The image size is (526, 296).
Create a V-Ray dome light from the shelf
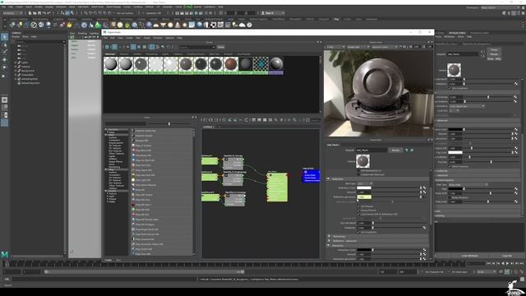[x=156, y=25]
